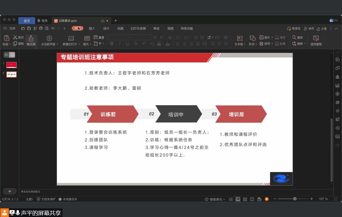This screenshot has height=217, width=342.
Task: Collapse the ribbon with the chevron
Action: (x=337, y=29)
